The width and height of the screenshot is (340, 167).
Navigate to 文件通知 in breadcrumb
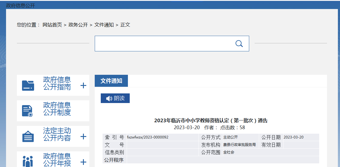tap(104, 25)
